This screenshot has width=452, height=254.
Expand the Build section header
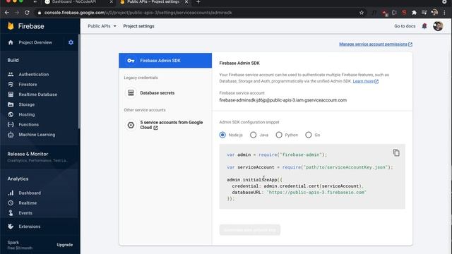click(13, 60)
